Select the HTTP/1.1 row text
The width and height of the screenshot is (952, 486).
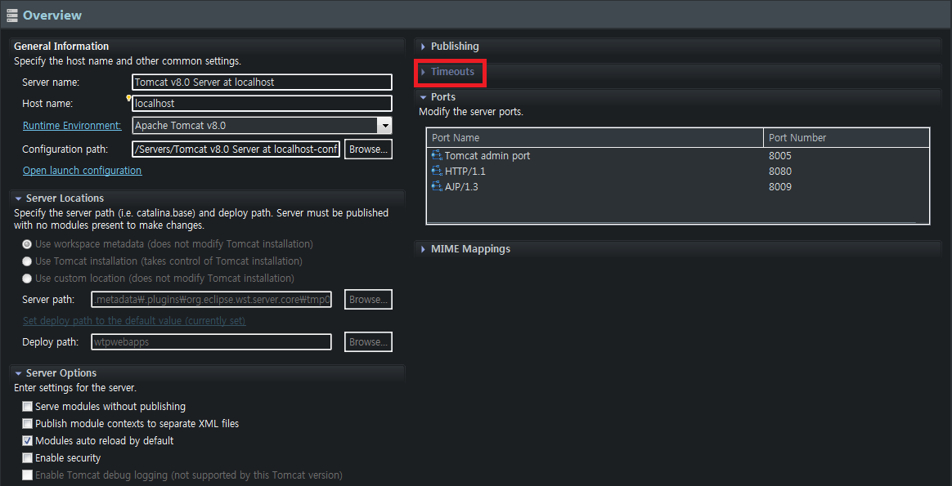(x=465, y=172)
